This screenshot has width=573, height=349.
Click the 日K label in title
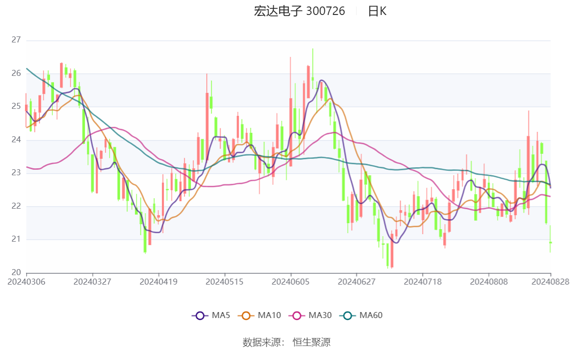tap(377, 11)
